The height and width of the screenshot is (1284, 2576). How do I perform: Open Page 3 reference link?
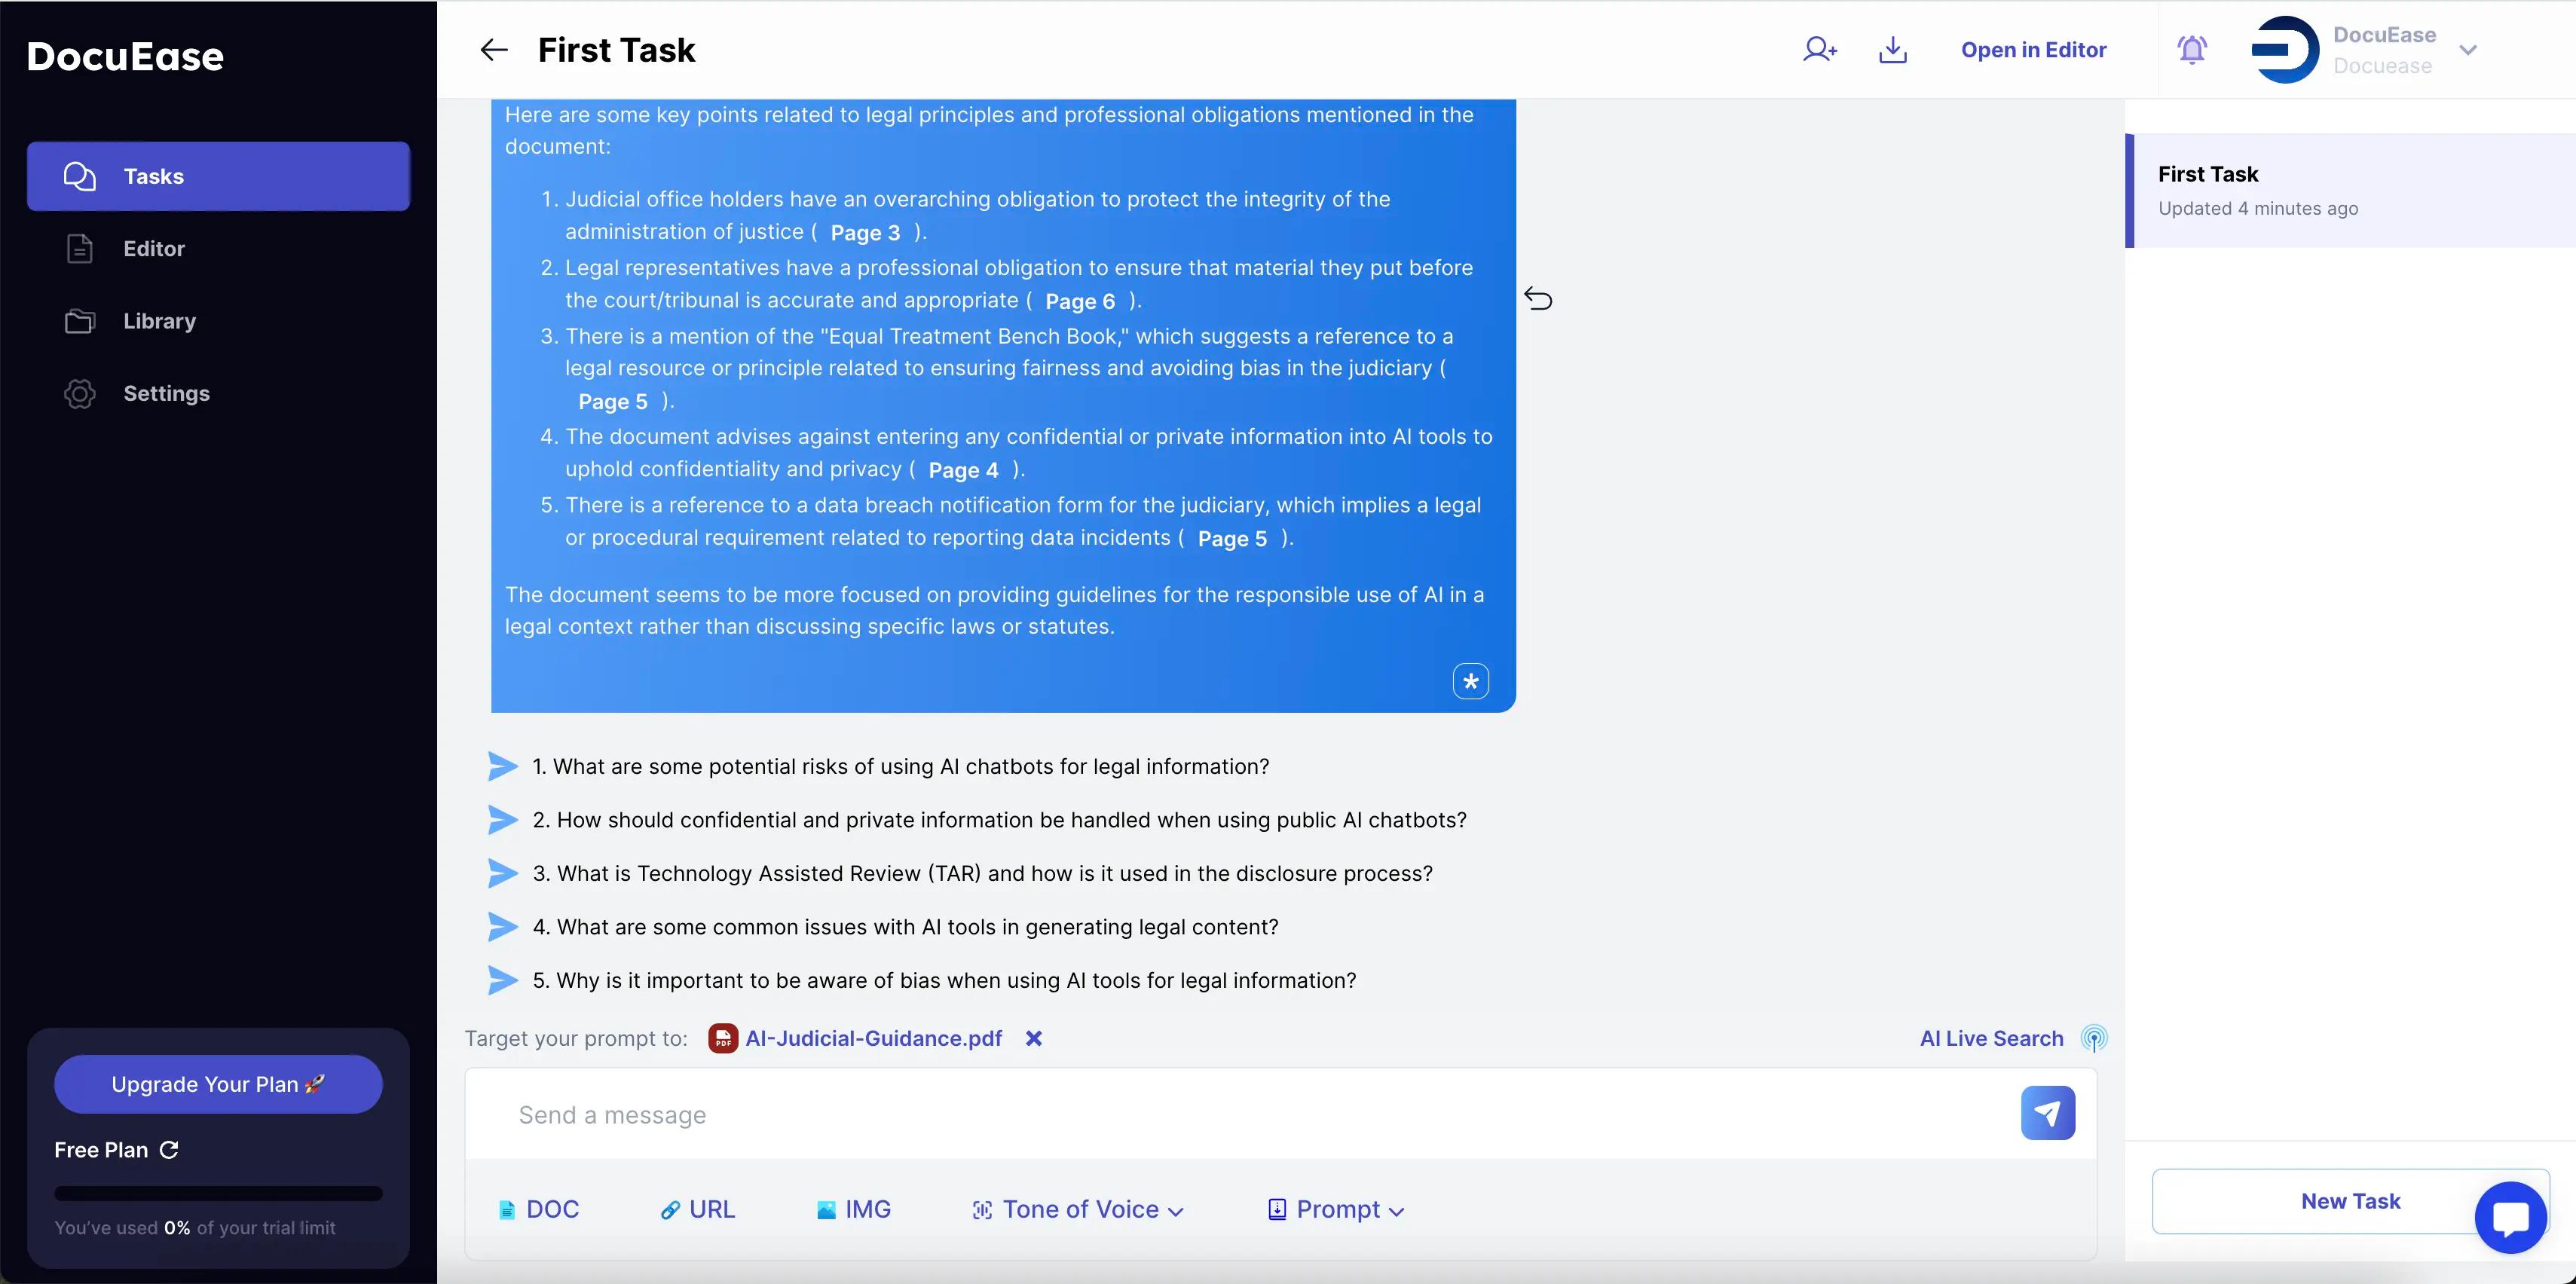point(865,232)
